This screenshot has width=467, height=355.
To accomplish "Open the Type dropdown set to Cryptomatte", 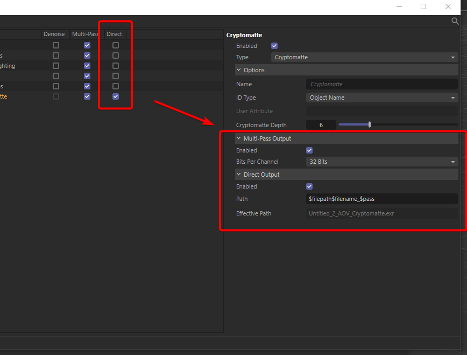I will 382,57.
